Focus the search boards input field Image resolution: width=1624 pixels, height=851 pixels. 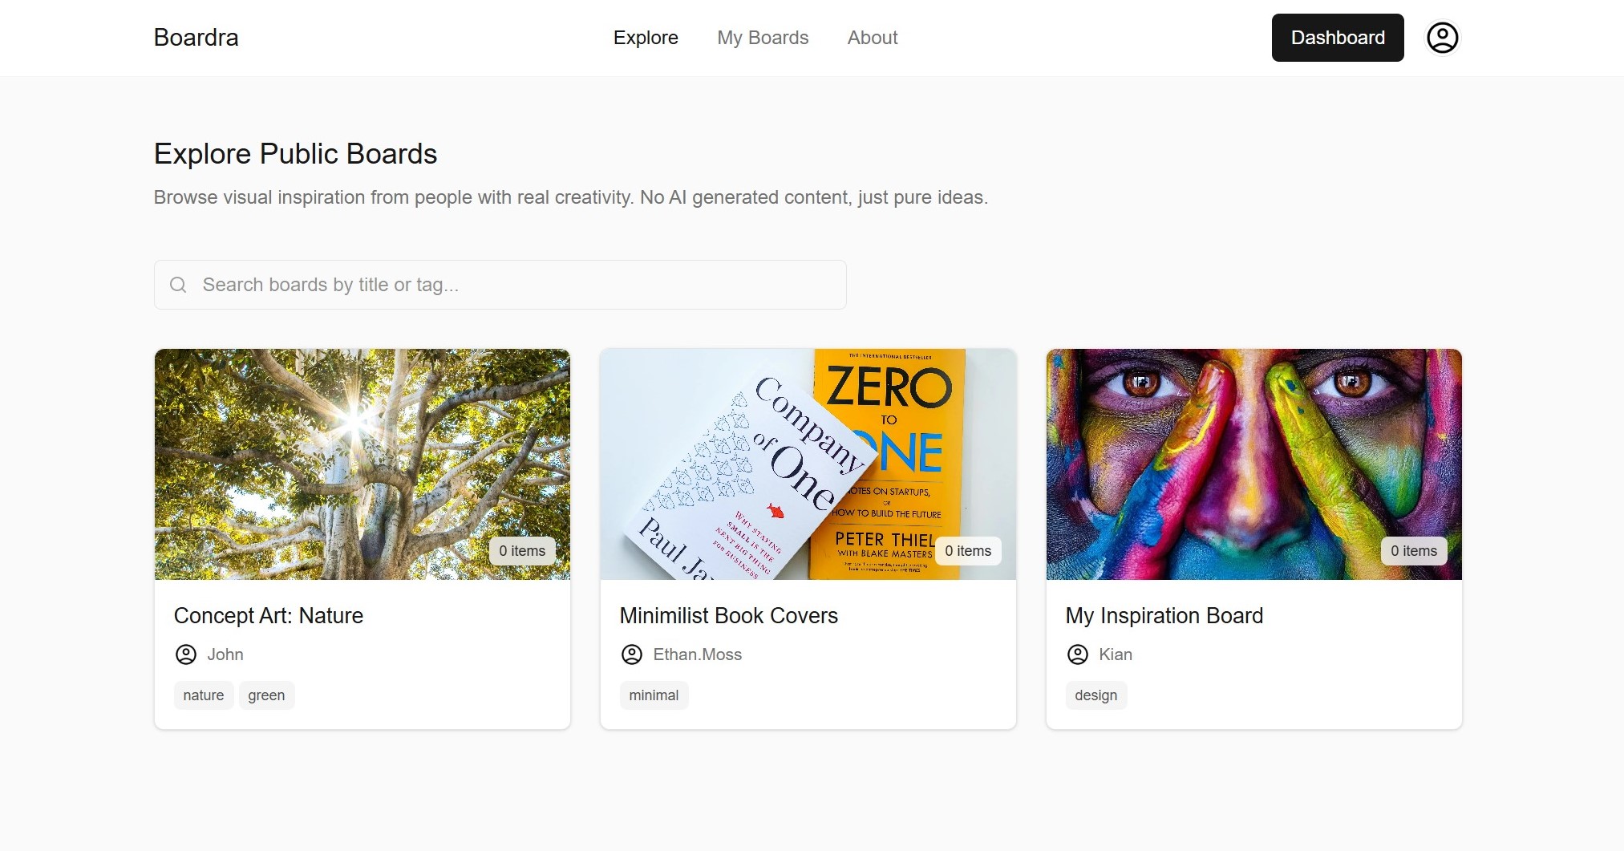tap(500, 285)
